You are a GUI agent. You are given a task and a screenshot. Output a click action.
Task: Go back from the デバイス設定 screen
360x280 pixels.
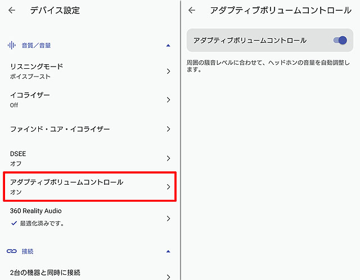point(12,10)
